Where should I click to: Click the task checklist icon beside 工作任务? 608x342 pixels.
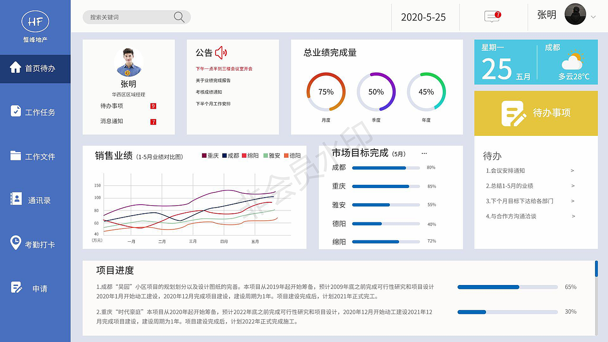point(16,111)
